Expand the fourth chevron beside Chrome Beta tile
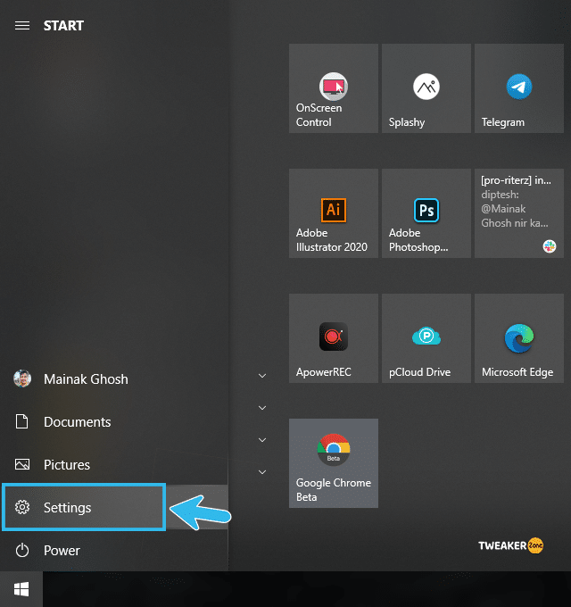The image size is (571, 607). pyautogui.click(x=262, y=472)
